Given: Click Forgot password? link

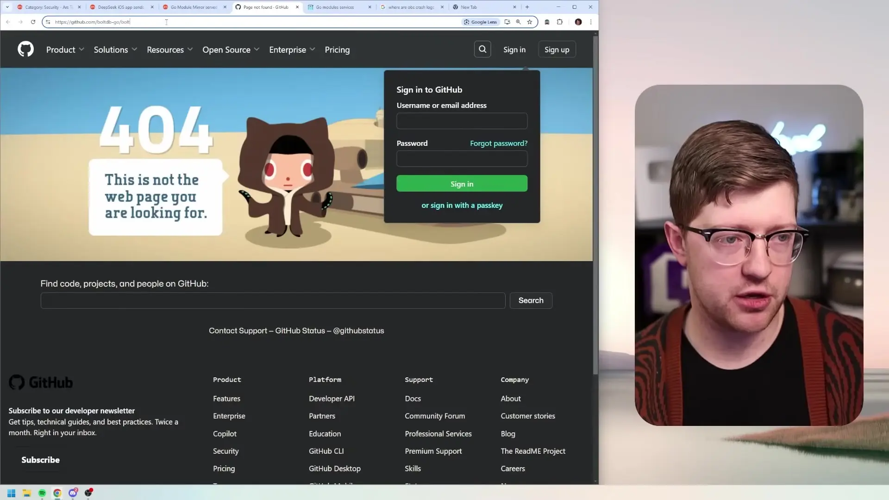Looking at the screenshot, I should point(499,144).
